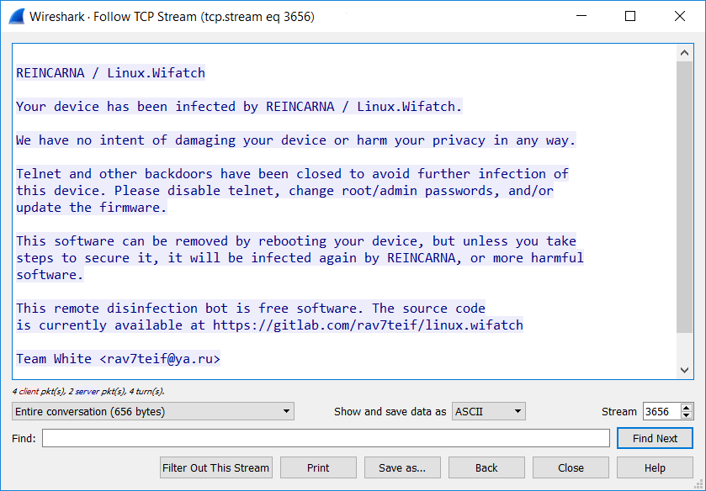Open the ASCII data format dropdown
Image resolution: width=706 pixels, height=491 pixels.
tap(488, 411)
